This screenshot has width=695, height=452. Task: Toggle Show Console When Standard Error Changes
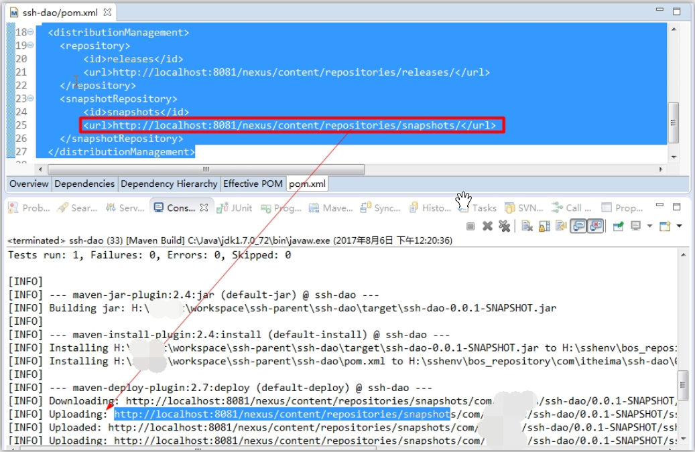tap(596, 226)
